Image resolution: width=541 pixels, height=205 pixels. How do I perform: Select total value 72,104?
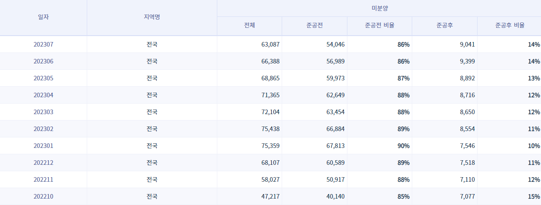coord(270,112)
